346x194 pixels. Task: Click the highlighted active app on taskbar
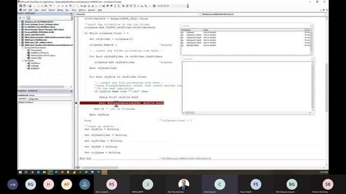tap(104, 172)
